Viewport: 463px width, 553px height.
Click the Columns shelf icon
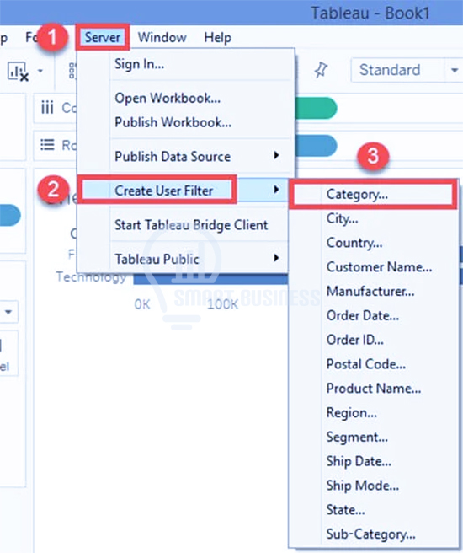47,108
